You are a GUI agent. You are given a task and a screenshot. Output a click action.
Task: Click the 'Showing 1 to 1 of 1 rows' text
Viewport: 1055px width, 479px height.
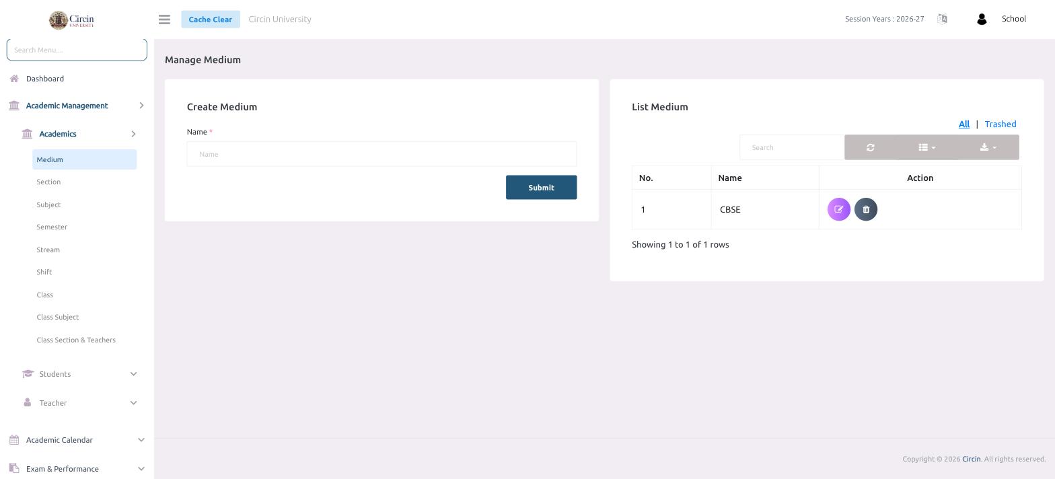pyautogui.click(x=680, y=244)
